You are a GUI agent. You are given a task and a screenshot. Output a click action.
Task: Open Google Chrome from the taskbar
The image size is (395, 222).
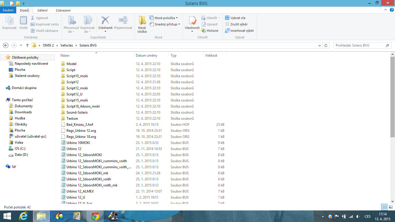95,216
